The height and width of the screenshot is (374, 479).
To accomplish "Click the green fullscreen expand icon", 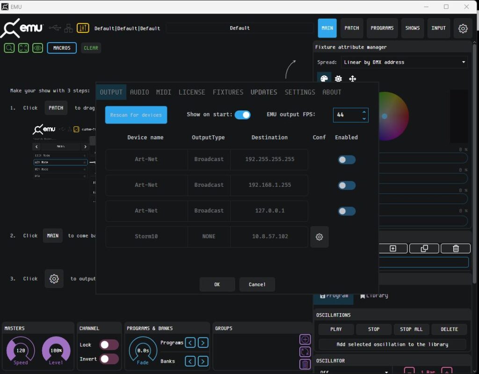I will [23, 48].
